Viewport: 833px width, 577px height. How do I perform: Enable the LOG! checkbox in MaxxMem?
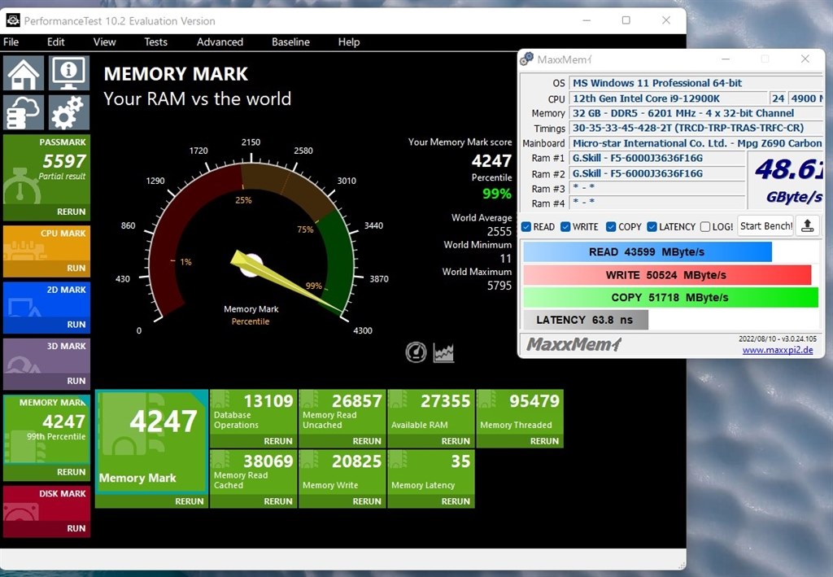click(704, 226)
